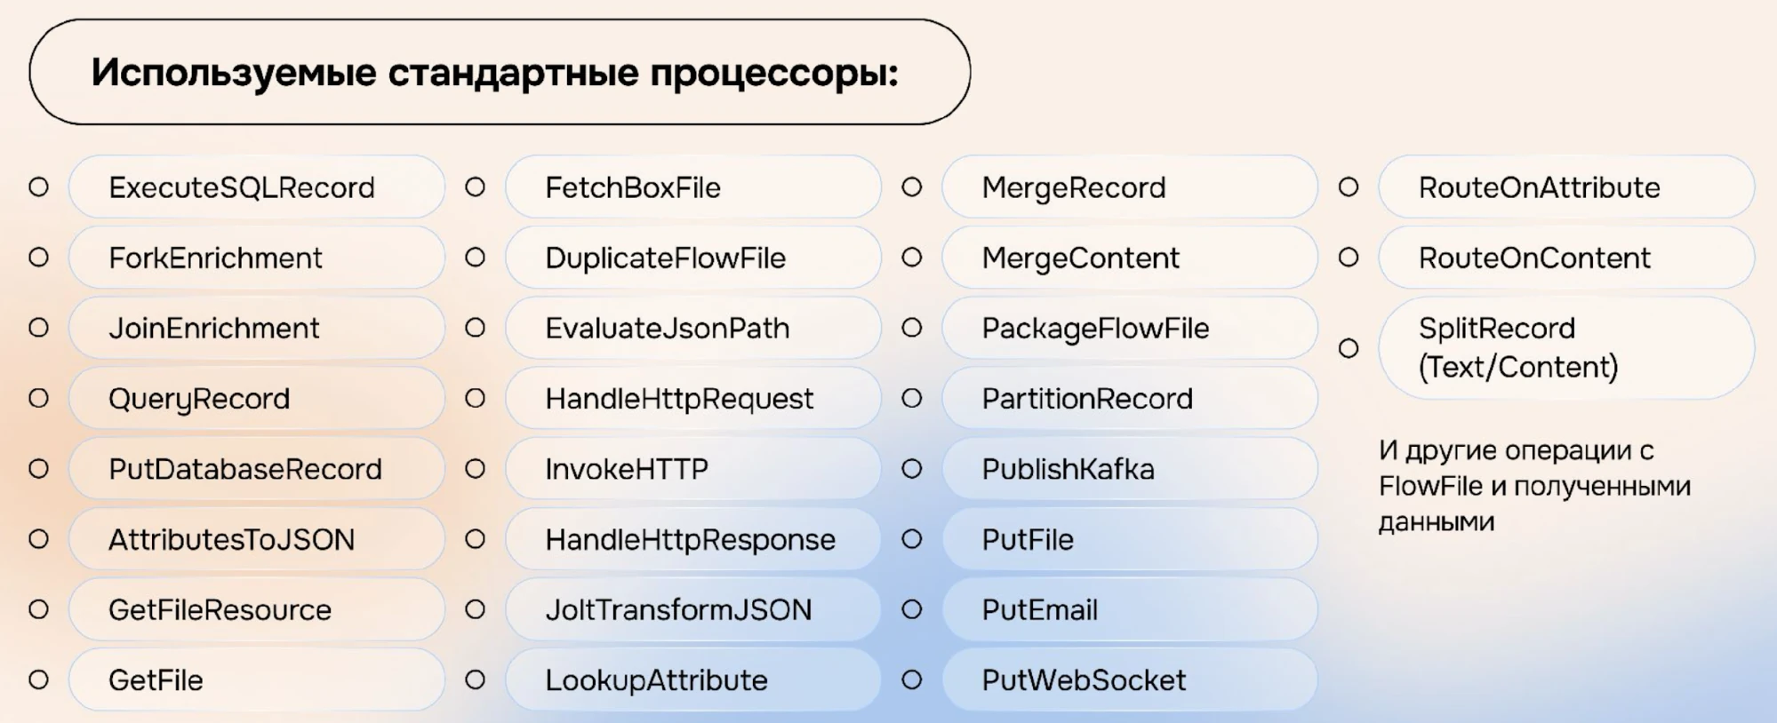Select the bullet next to FetchBoxFile

(x=476, y=187)
